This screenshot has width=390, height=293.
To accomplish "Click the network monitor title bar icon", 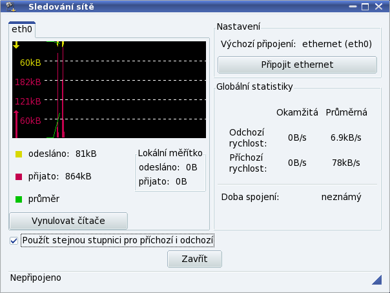I will click(11, 6).
